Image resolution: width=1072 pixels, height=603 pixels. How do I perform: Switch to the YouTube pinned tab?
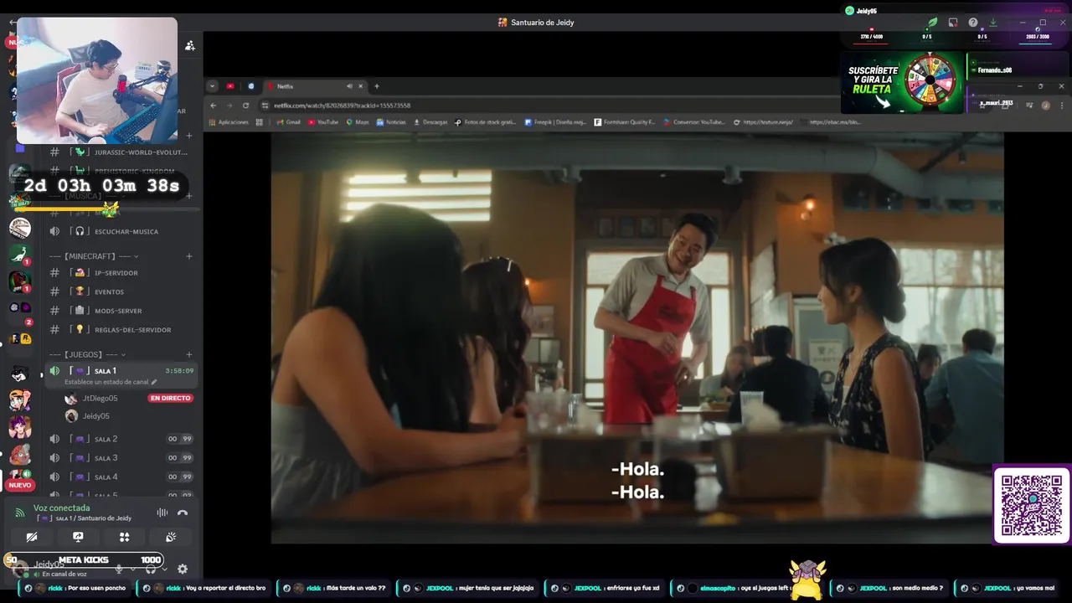click(x=230, y=86)
